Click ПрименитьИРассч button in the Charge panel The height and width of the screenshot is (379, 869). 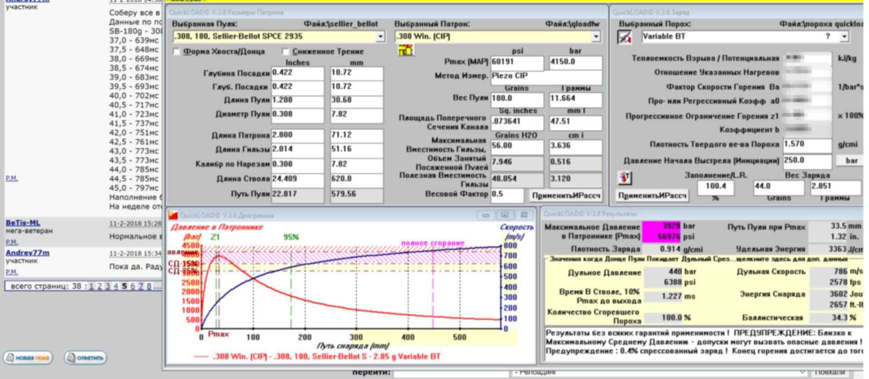(652, 195)
